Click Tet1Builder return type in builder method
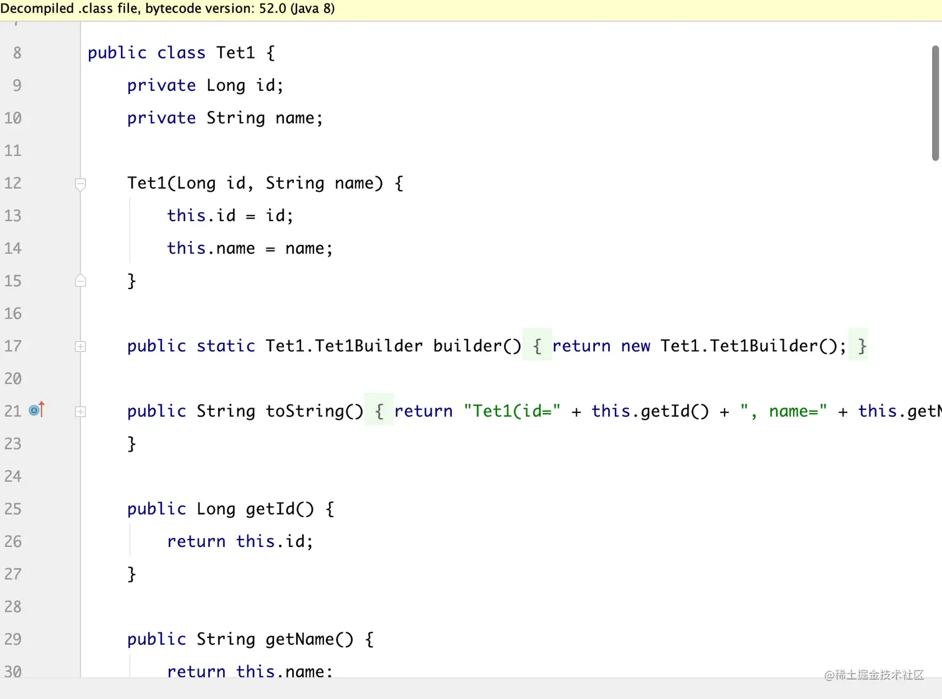This screenshot has height=699, width=942. click(x=344, y=346)
